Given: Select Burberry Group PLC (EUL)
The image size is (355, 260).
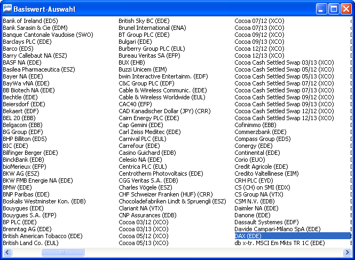Looking at the screenshot, I should [x=152, y=49].
